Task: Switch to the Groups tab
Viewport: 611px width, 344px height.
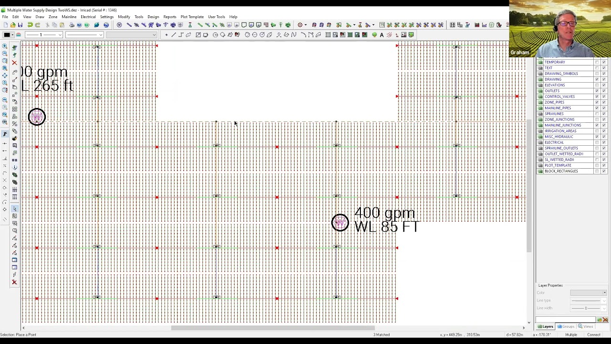Action: [566, 327]
